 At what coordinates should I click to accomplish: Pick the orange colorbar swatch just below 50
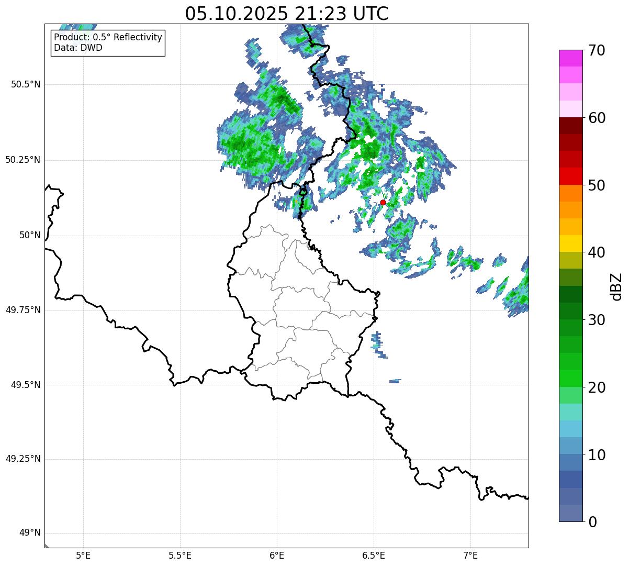[x=571, y=193]
